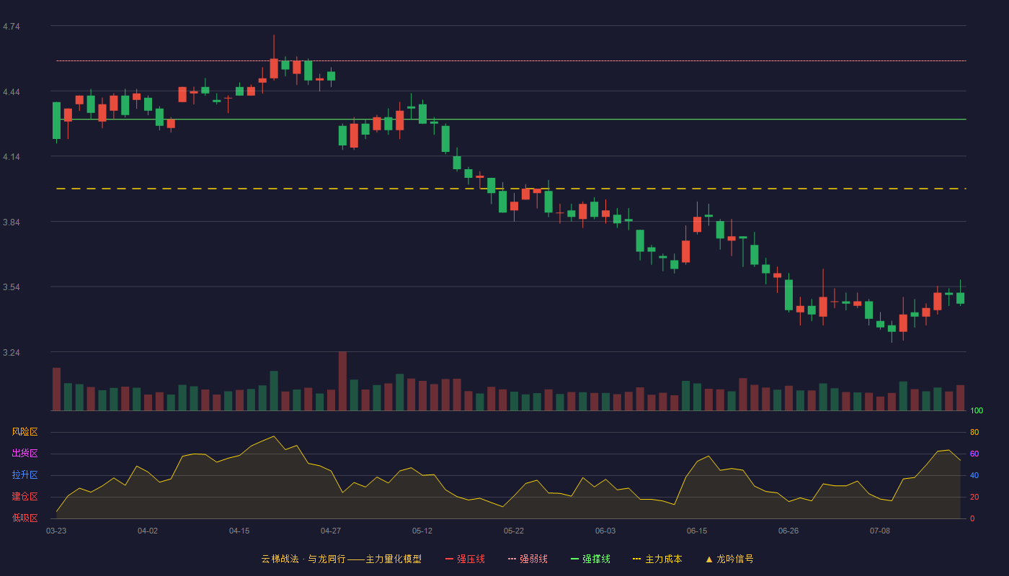This screenshot has width=1009, height=576.
Task: Click the 4.14 price axis label
Action: [11, 157]
